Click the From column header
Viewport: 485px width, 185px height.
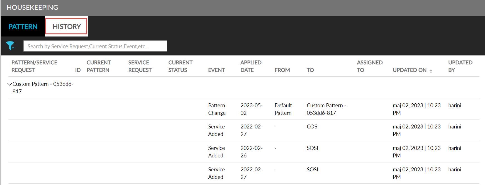(x=282, y=70)
